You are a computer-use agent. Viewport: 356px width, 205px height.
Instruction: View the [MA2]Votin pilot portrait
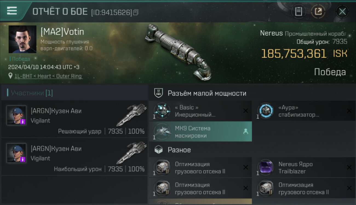point(22,39)
